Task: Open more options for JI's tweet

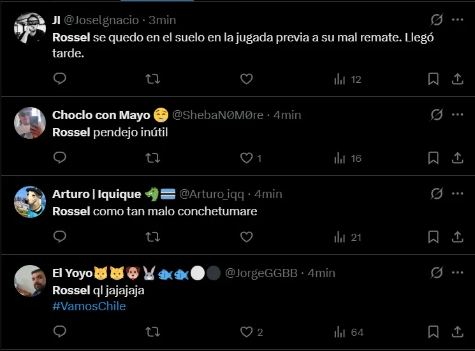Action: coord(457,20)
